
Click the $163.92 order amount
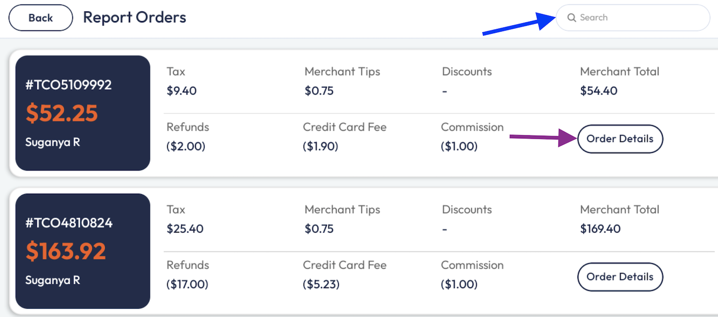click(x=66, y=251)
